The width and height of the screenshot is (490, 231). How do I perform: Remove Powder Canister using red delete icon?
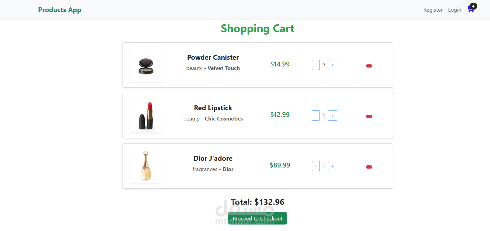[369, 66]
